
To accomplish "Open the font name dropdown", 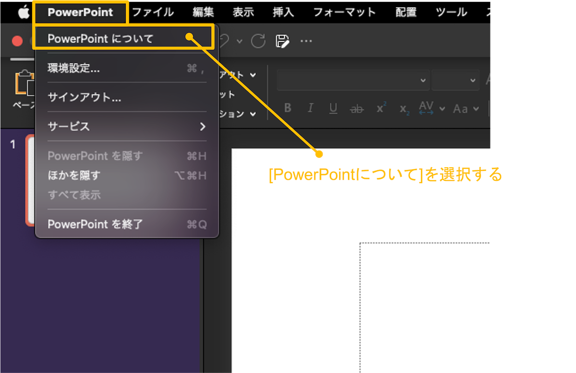I will [353, 81].
